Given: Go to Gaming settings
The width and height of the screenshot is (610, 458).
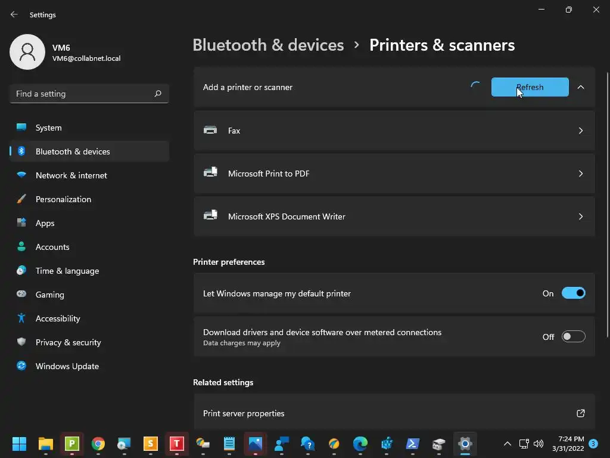Looking at the screenshot, I should tap(89, 295).
